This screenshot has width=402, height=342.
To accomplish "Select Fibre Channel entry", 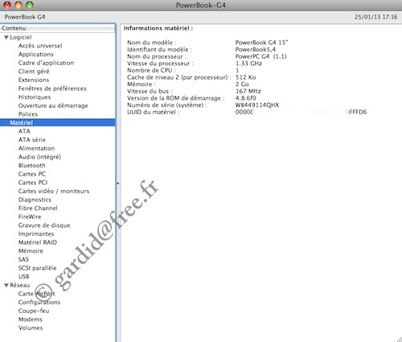I will coord(38,208).
